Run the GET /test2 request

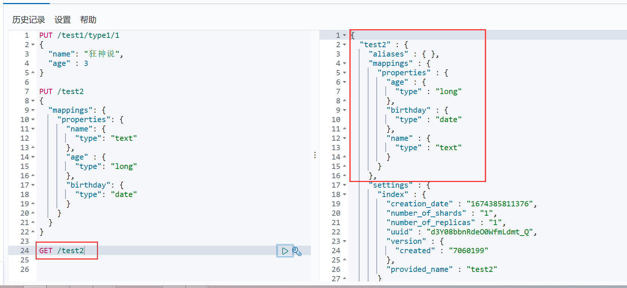tap(285, 251)
